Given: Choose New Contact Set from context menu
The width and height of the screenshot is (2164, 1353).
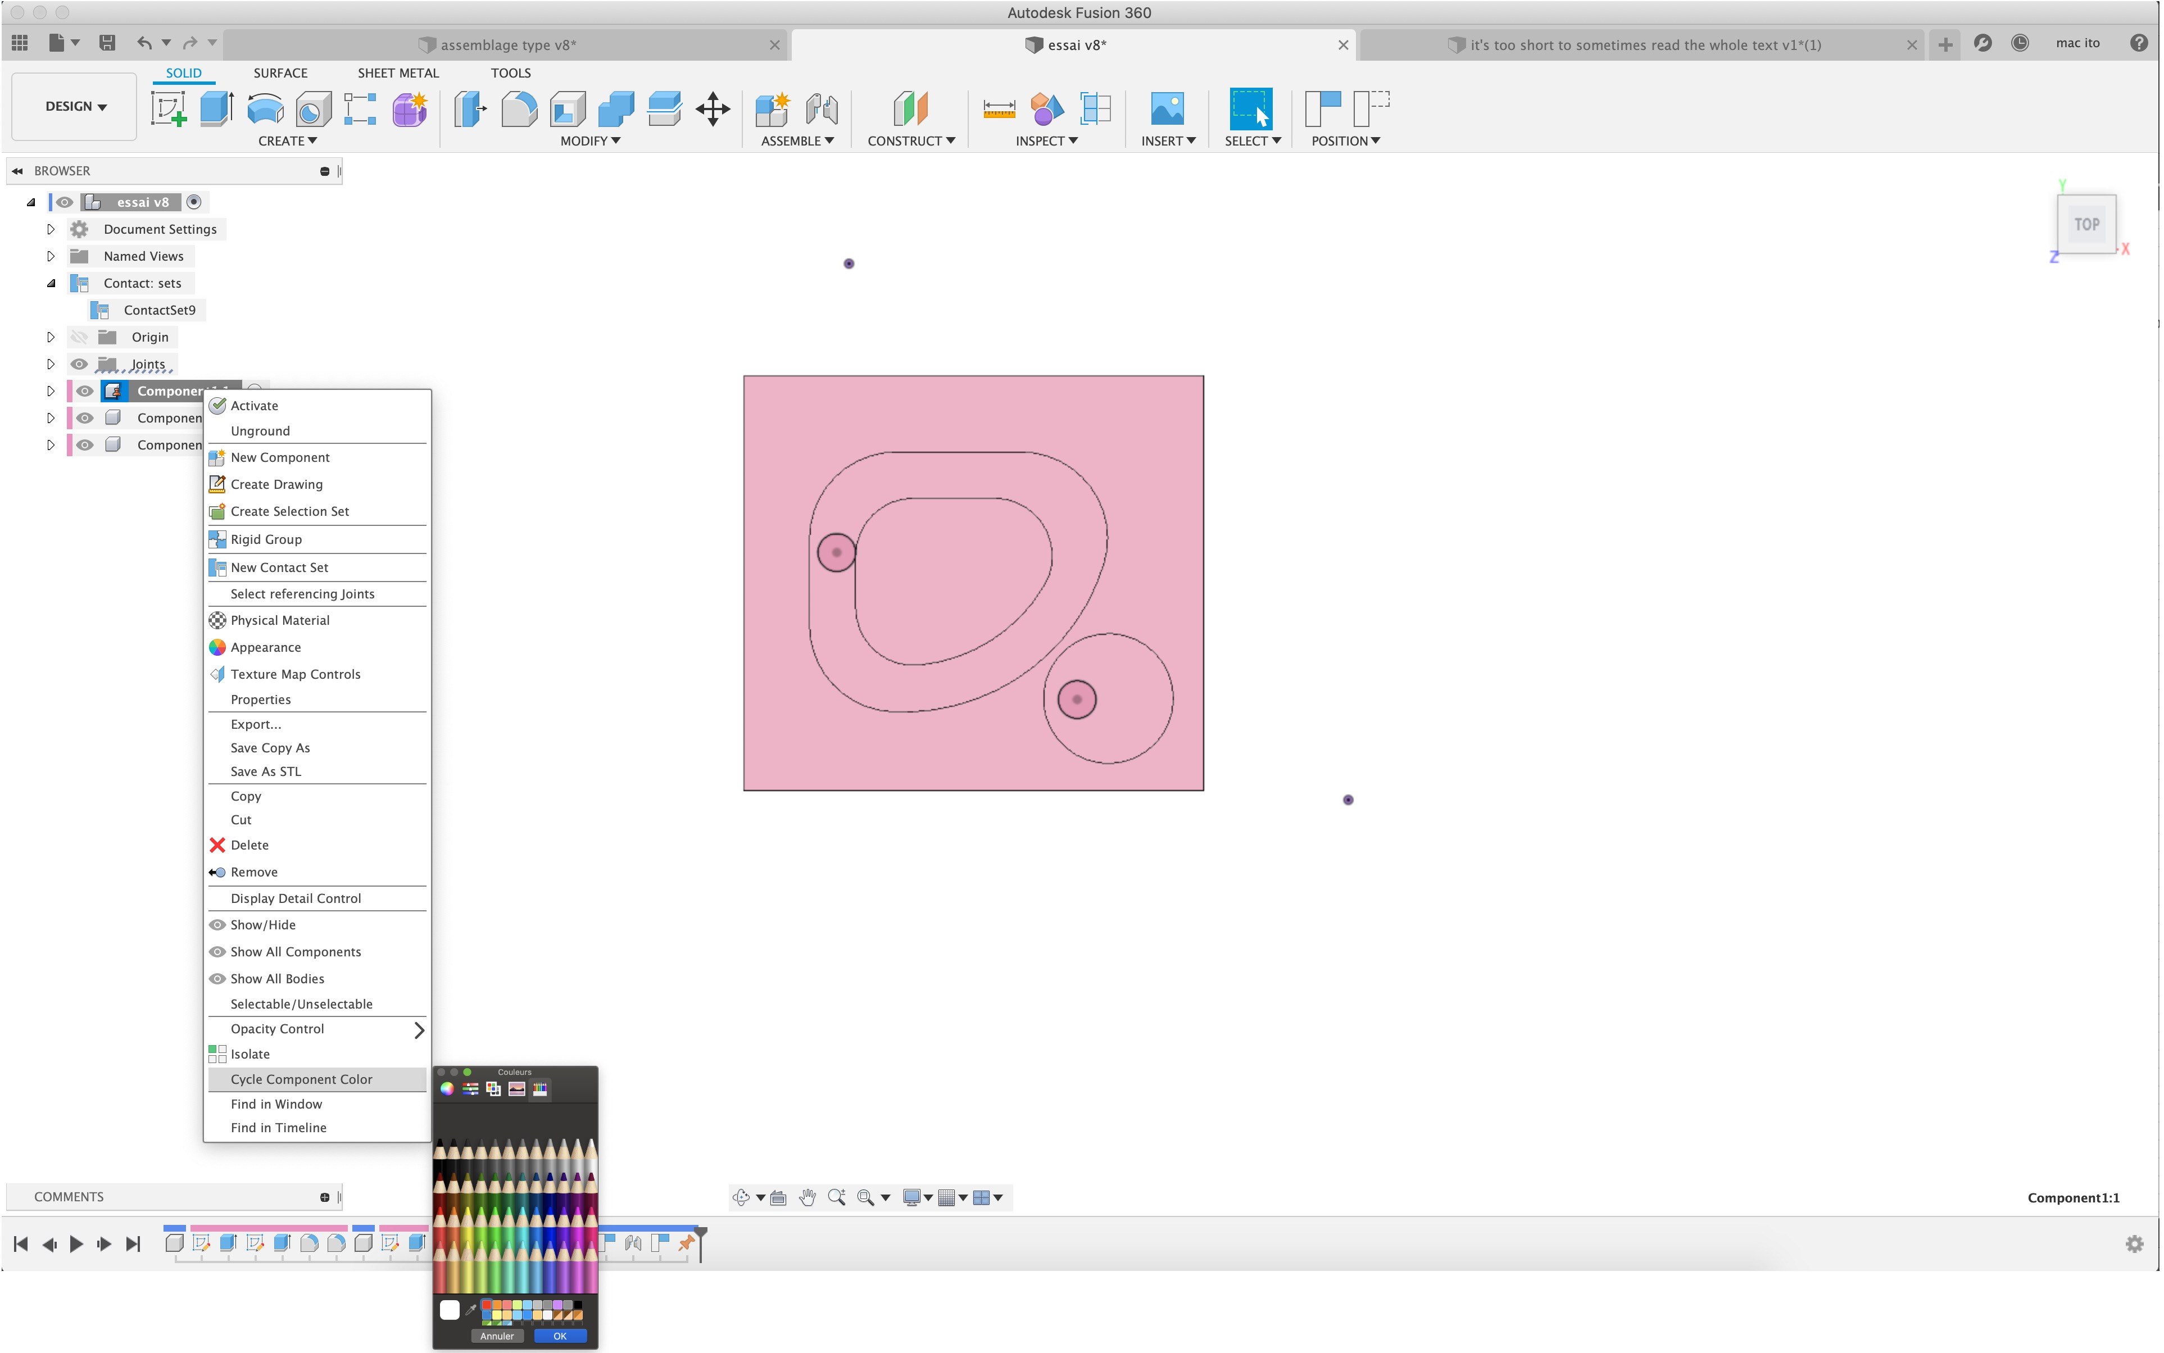Looking at the screenshot, I should pyautogui.click(x=279, y=566).
